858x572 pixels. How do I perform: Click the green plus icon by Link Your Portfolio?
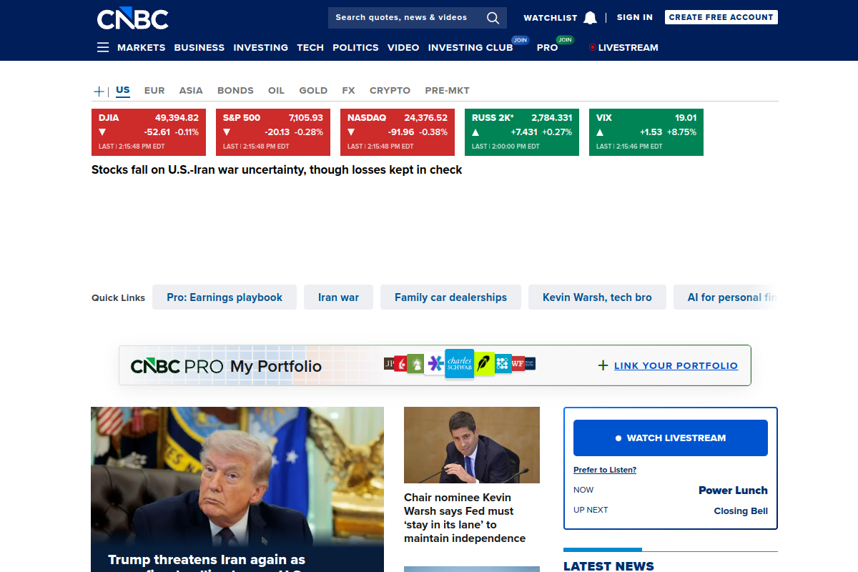[x=603, y=365]
